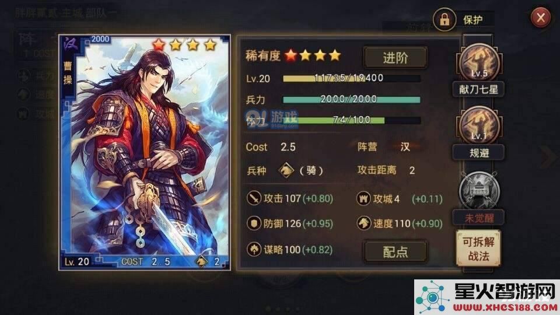560x315 pixels.
Task: Click the 配点 allocate points button
Action: 395,252
